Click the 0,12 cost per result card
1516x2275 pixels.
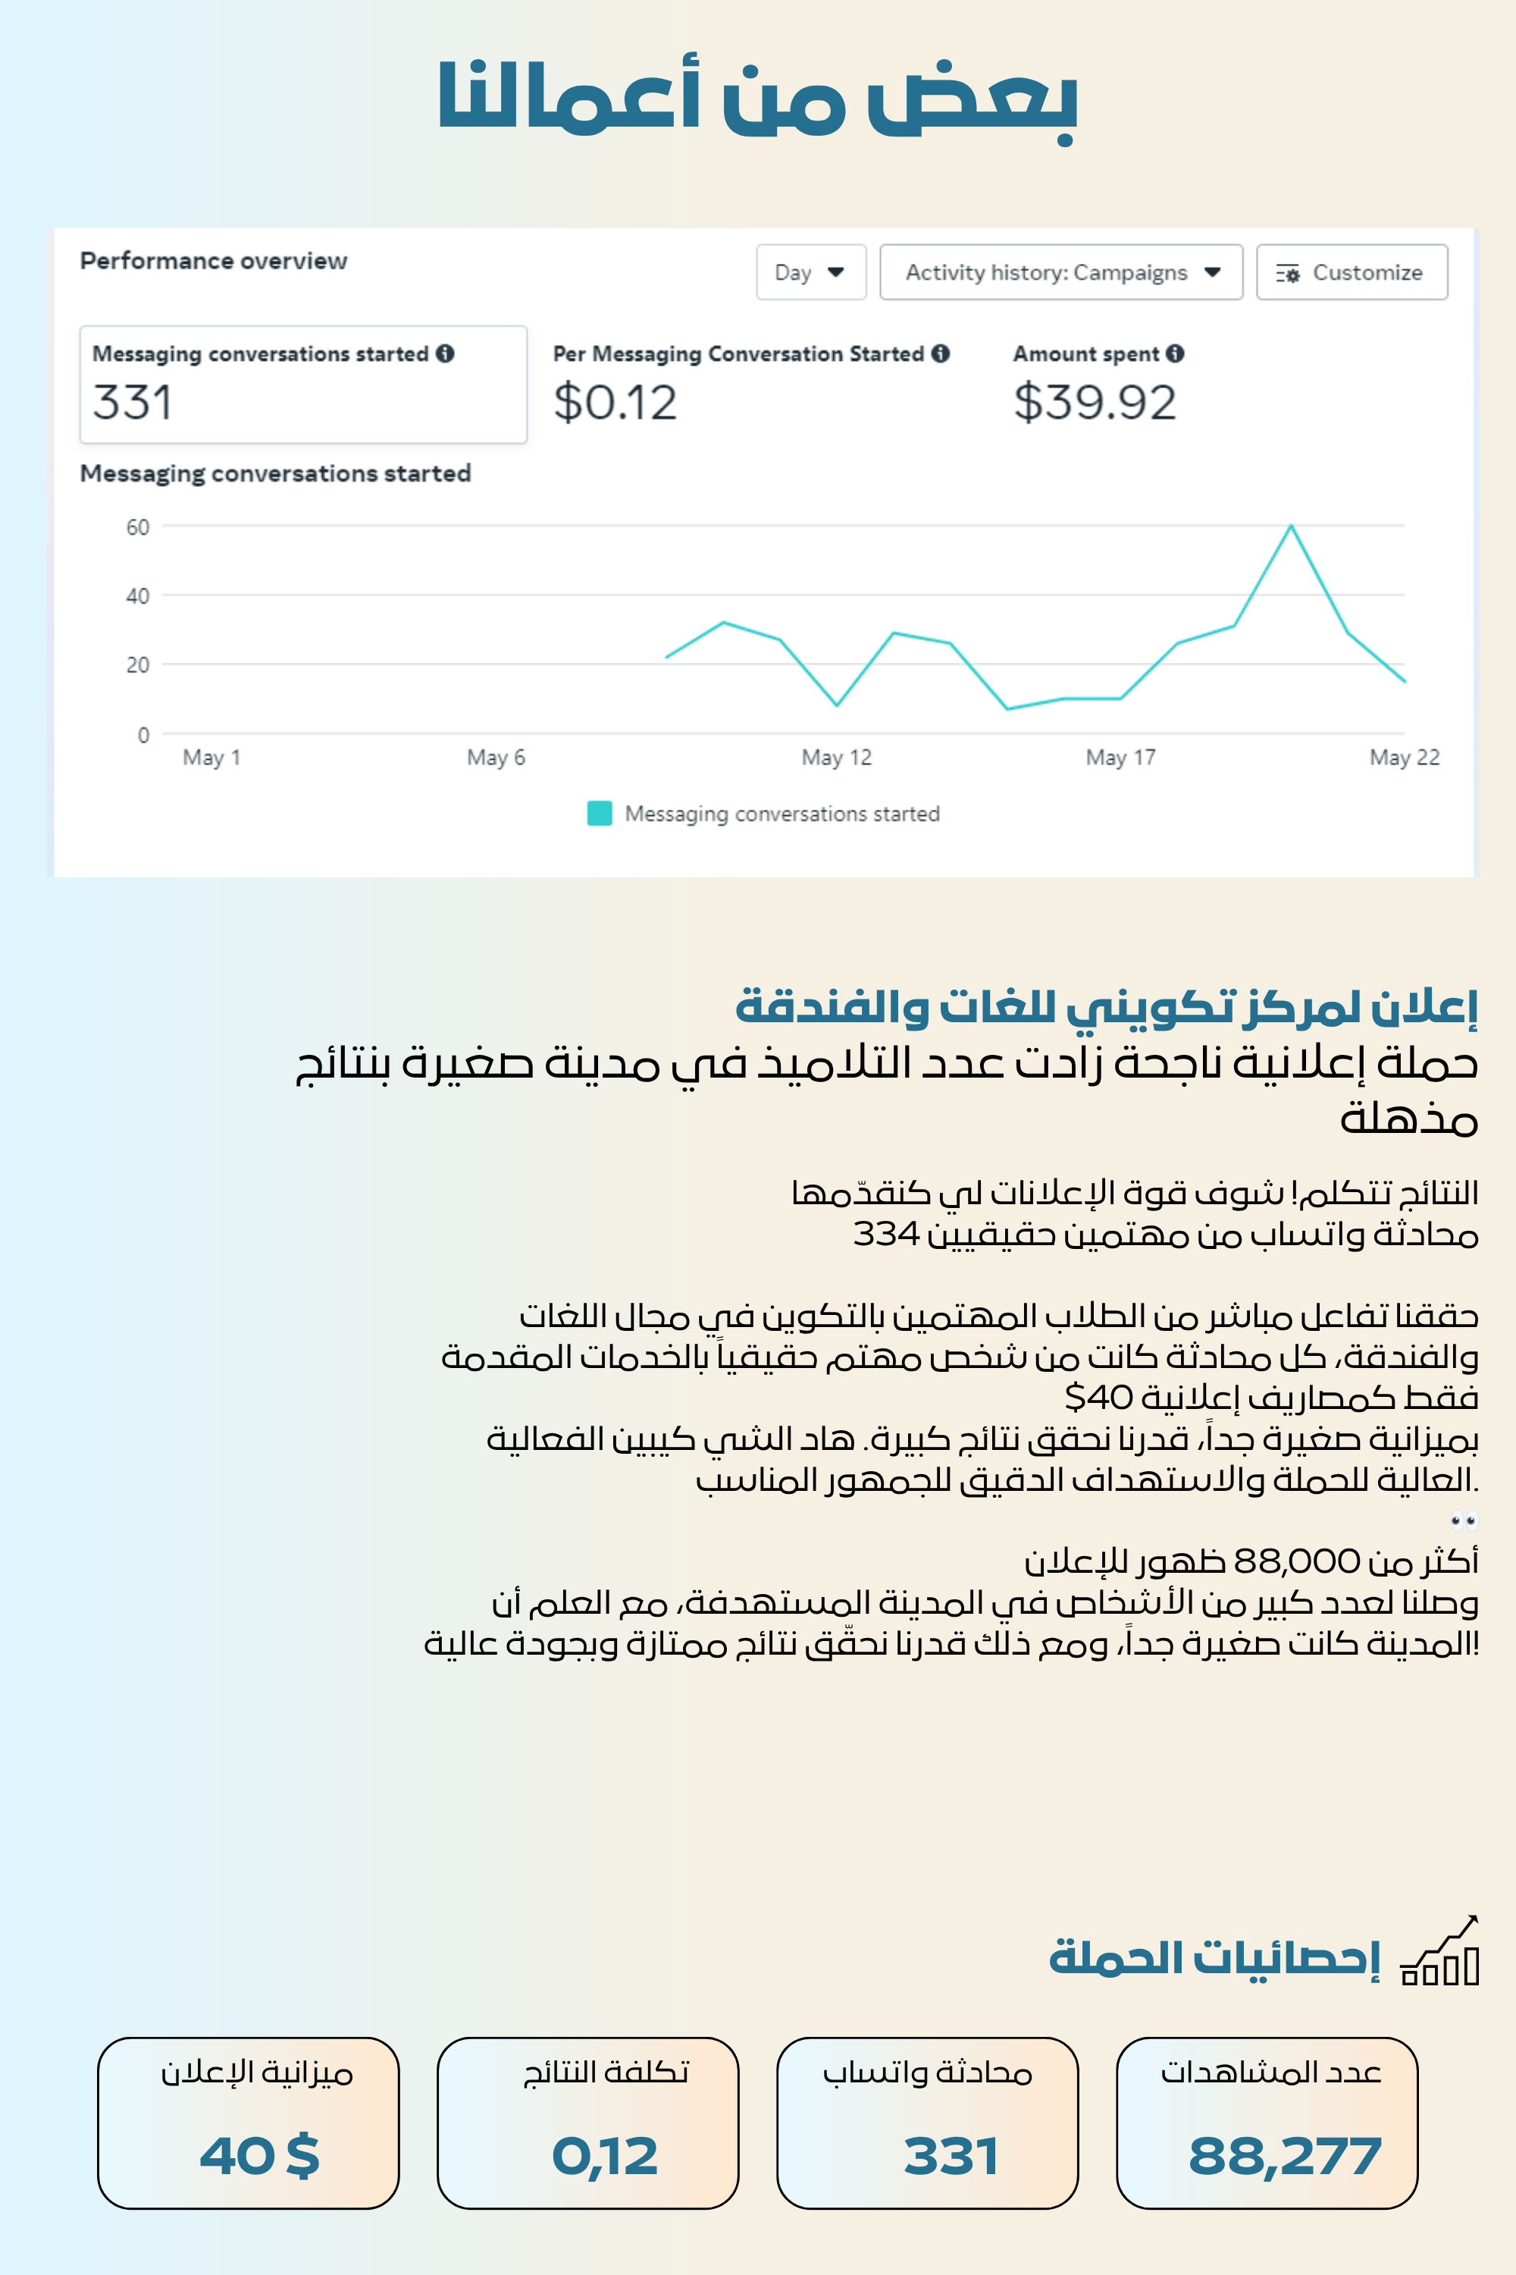[x=588, y=2123]
